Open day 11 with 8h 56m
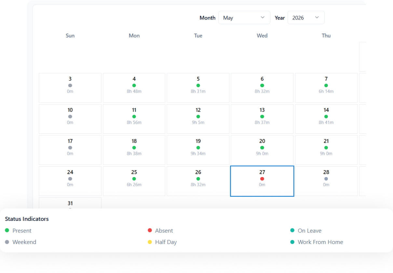Screen dimensions: 393x273 coord(134,119)
